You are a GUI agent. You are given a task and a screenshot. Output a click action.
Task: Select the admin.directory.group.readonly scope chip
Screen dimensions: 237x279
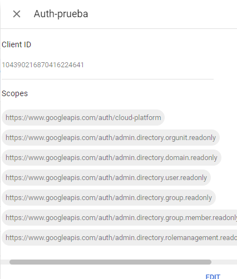tap(108, 198)
